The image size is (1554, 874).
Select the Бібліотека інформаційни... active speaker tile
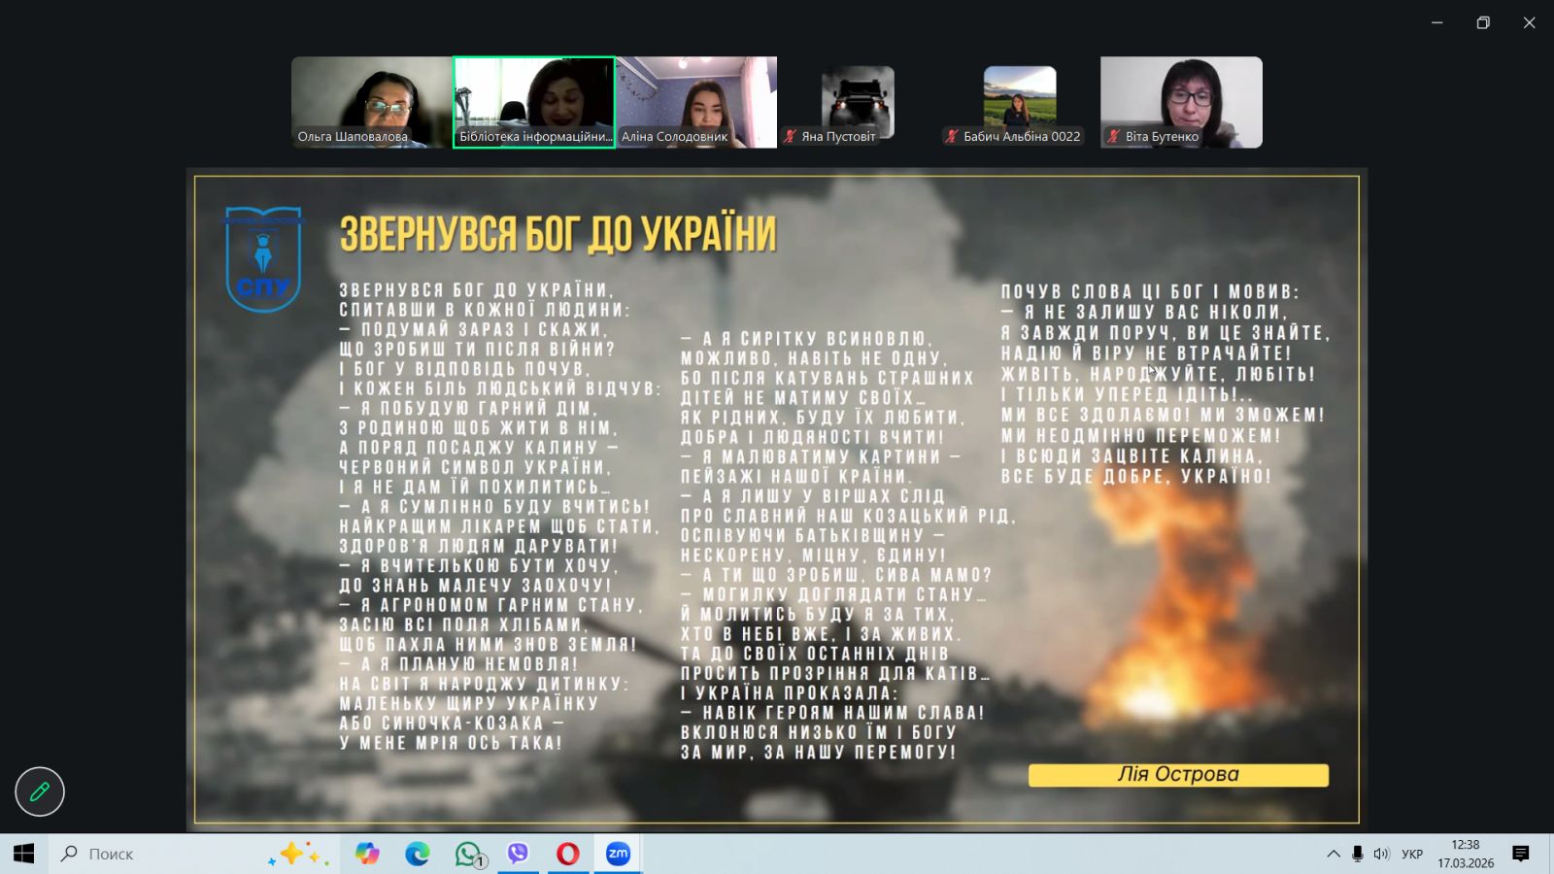tap(534, 102)
